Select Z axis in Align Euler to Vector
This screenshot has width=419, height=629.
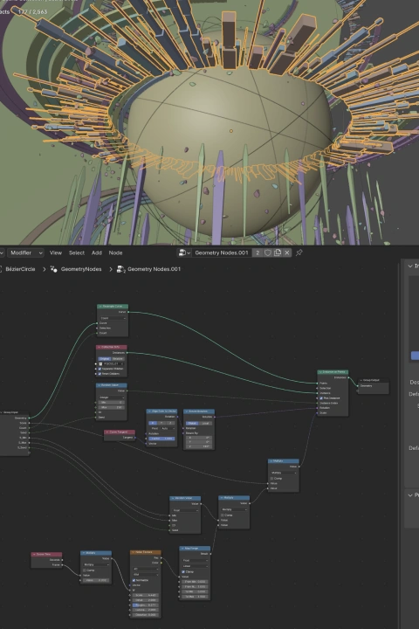(x=170, y=423)
